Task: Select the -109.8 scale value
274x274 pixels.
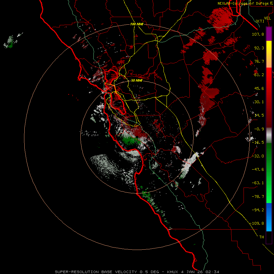Action: pyautogui.click(x=257, y=223)
